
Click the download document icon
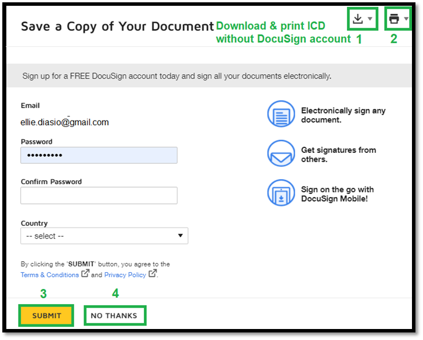[x=357, y=19]
